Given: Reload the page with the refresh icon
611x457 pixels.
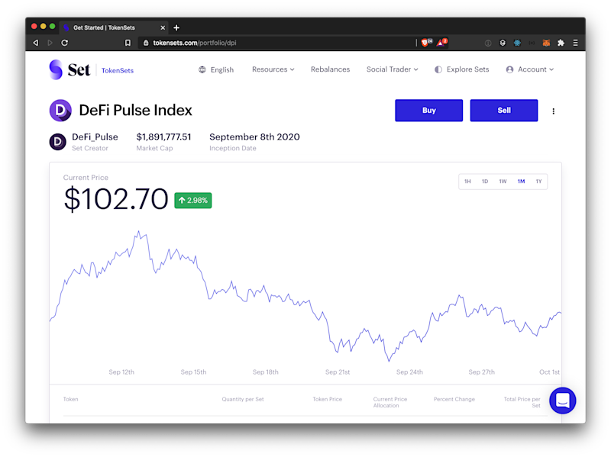Looking at the screenshot, I should point(65,43).
